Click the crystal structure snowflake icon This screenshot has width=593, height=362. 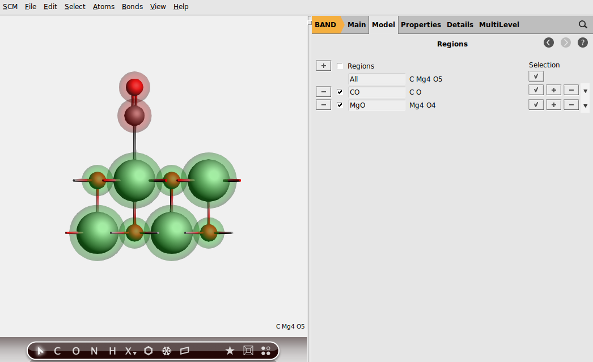coord(166,351)
